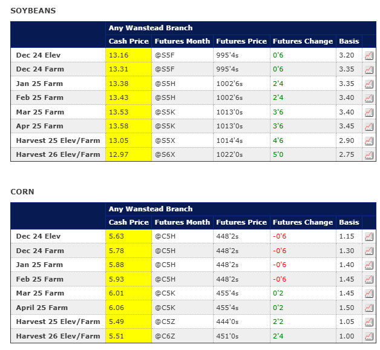Click corn cash price 6.06

[116, 308]
